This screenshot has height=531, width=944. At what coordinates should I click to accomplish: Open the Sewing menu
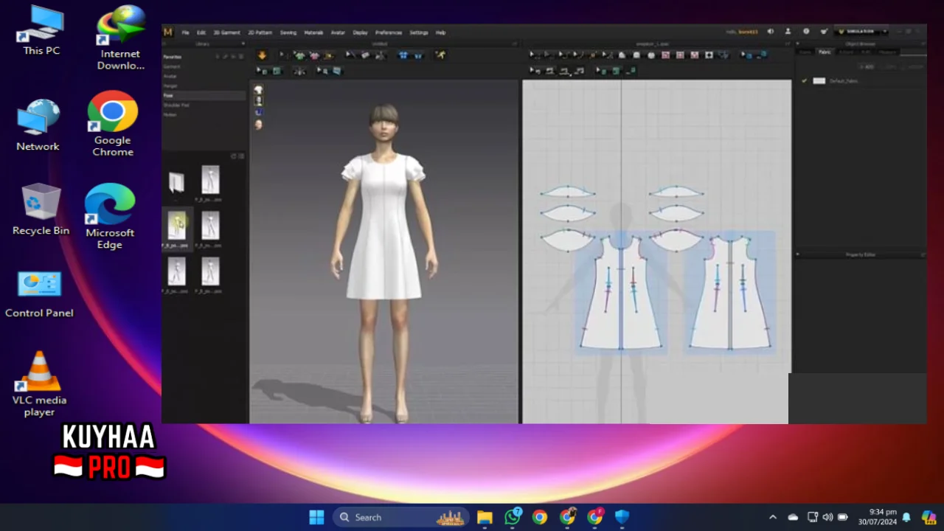[288, 32]
